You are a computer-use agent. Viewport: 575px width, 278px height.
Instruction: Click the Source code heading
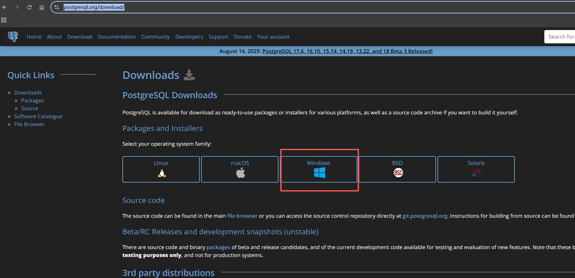143,200
